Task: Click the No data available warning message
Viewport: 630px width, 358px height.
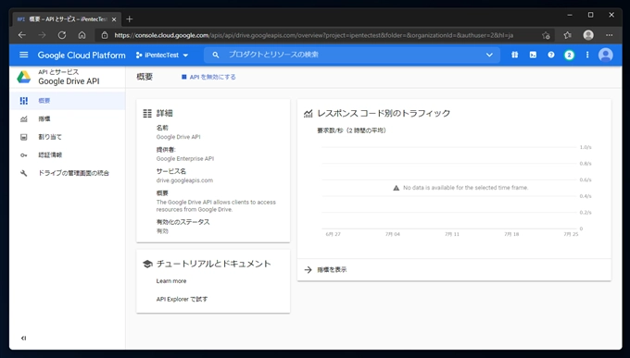Action: point(460,188)
